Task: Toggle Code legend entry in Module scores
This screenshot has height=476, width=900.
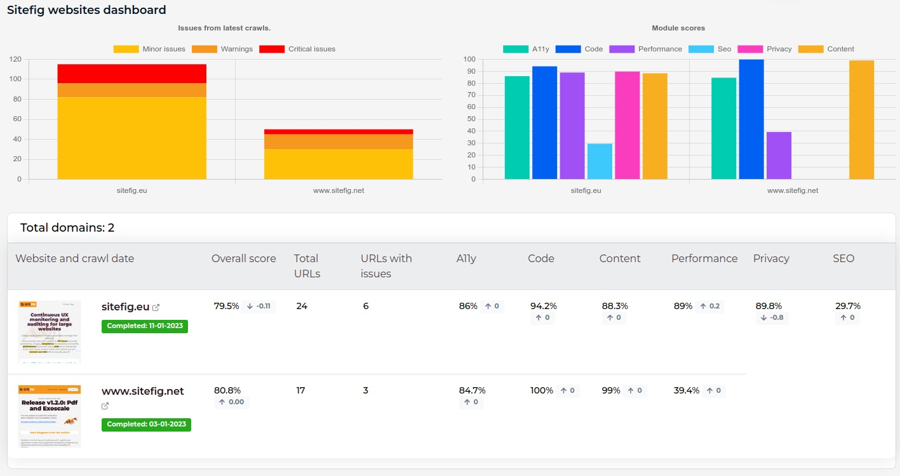Action: pyautogui.click(x=579, y=49)
